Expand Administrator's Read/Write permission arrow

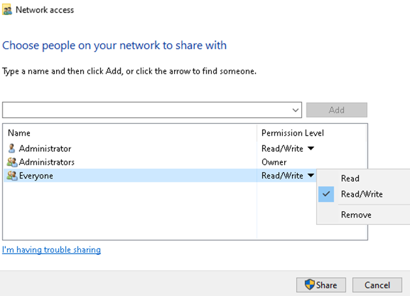[x=311, y=148]
